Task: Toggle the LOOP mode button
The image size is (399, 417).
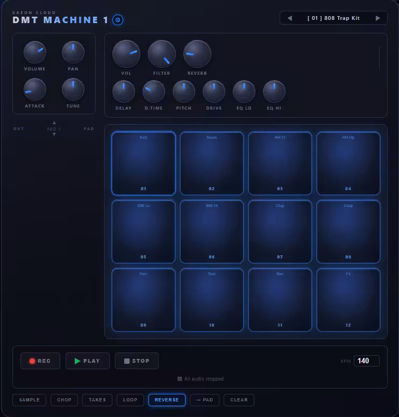Action: coord(130,400)
